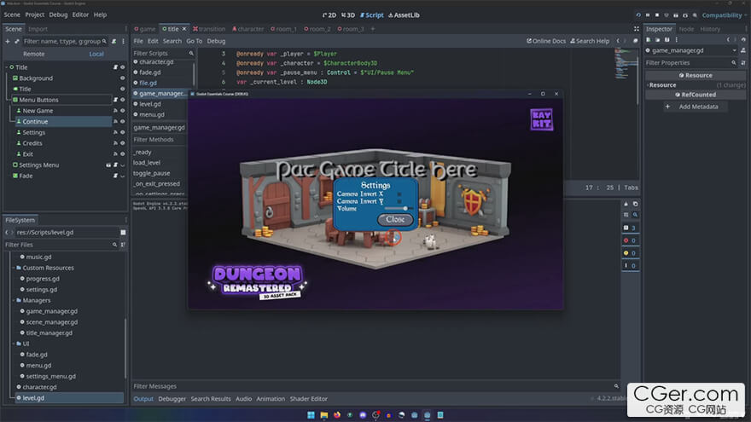Toggle the output search magnifier icon

coord(635,215)
